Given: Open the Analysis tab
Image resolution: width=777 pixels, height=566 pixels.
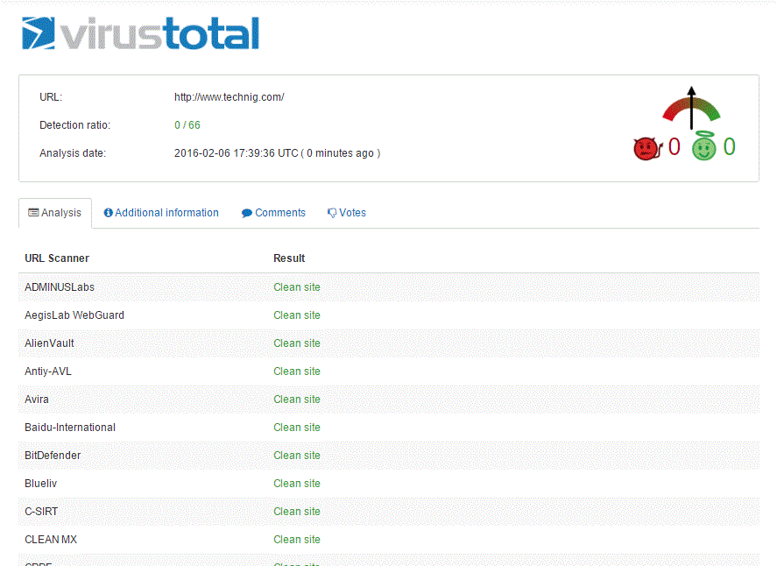Looking at the screenshot, I should 55,213.
